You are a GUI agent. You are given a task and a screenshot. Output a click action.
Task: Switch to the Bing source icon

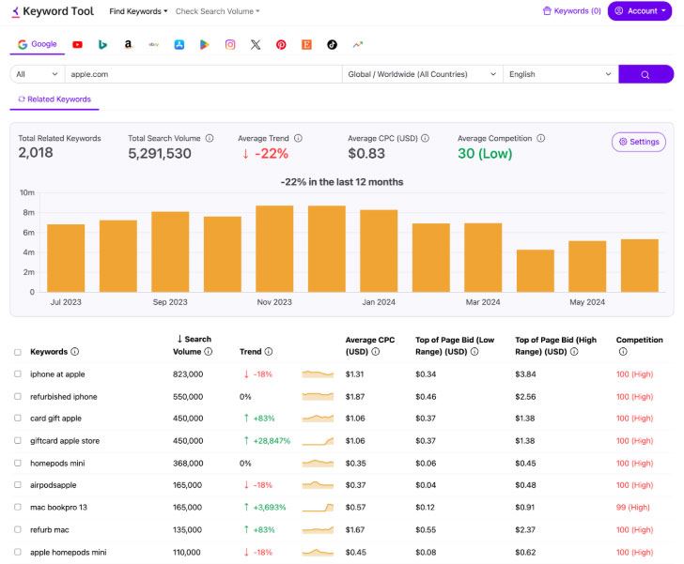[x=103, y=44]
